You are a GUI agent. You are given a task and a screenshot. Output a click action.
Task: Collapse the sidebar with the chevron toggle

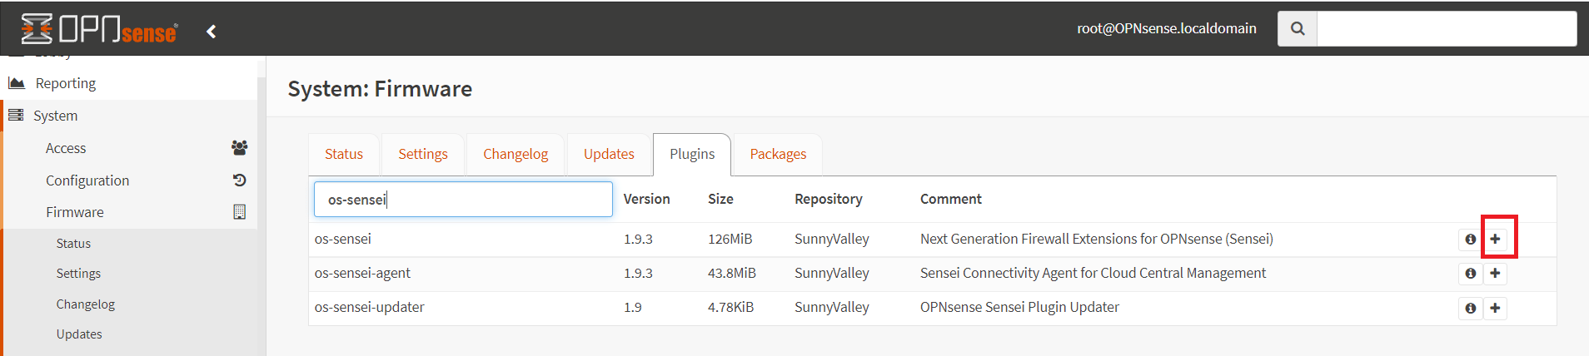212,31
